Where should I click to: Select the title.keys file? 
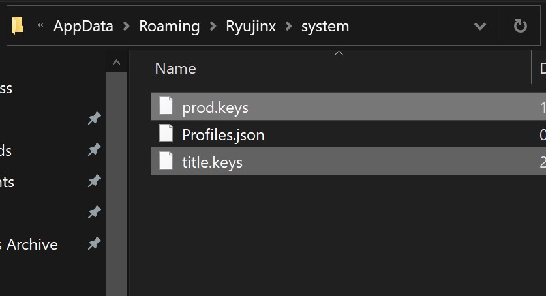[x=212, y=162]
